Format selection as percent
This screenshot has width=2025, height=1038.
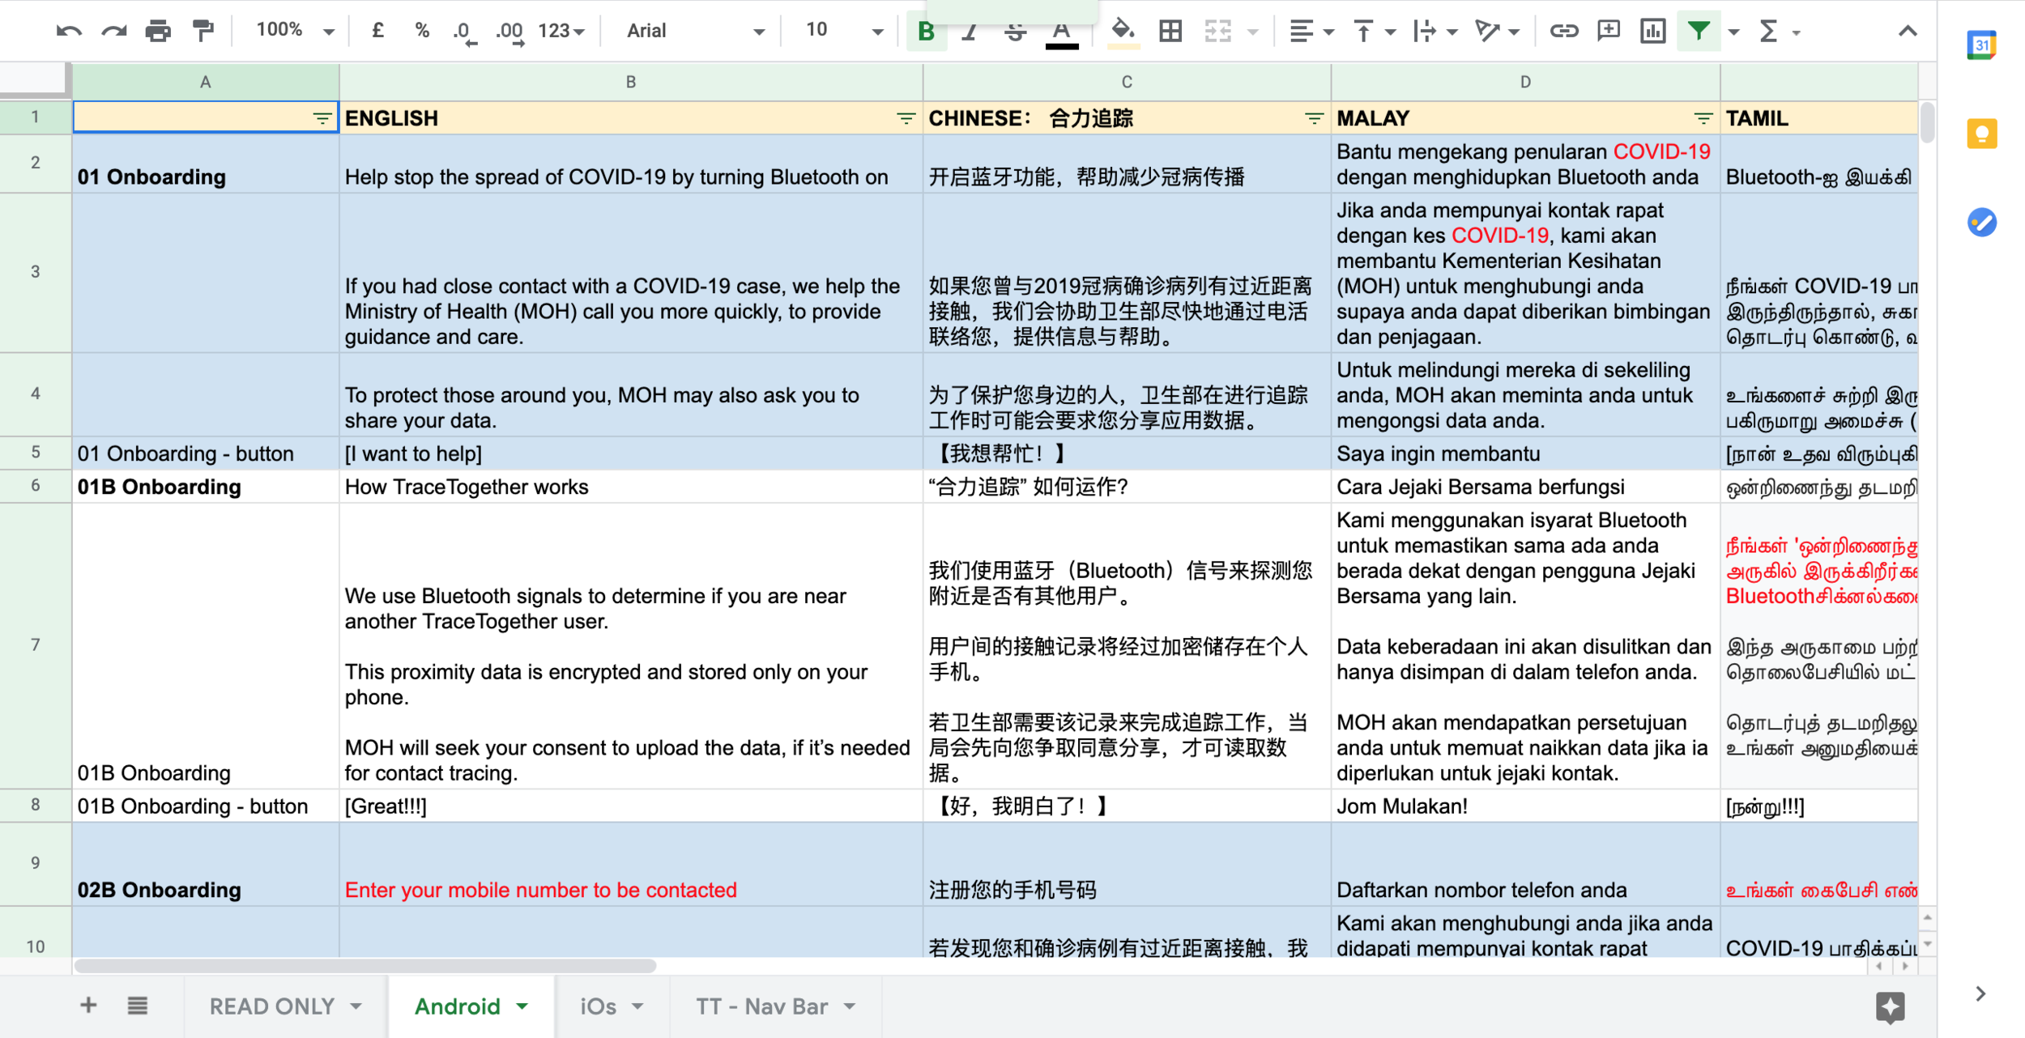pyautogui.click(x=421, y=31)
